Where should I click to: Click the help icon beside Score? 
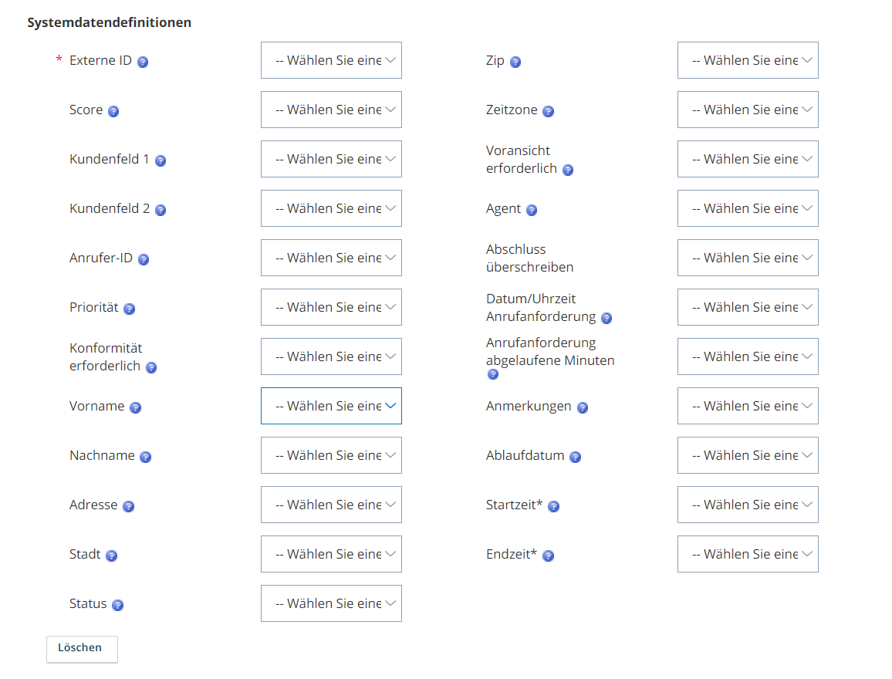click(x=113, y=111)
